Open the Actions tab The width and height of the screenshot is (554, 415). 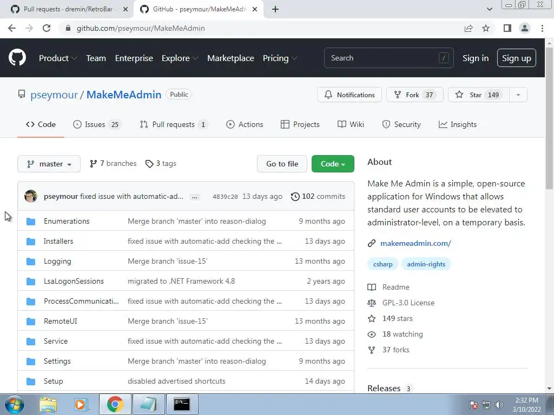click(x=245, y=125)
